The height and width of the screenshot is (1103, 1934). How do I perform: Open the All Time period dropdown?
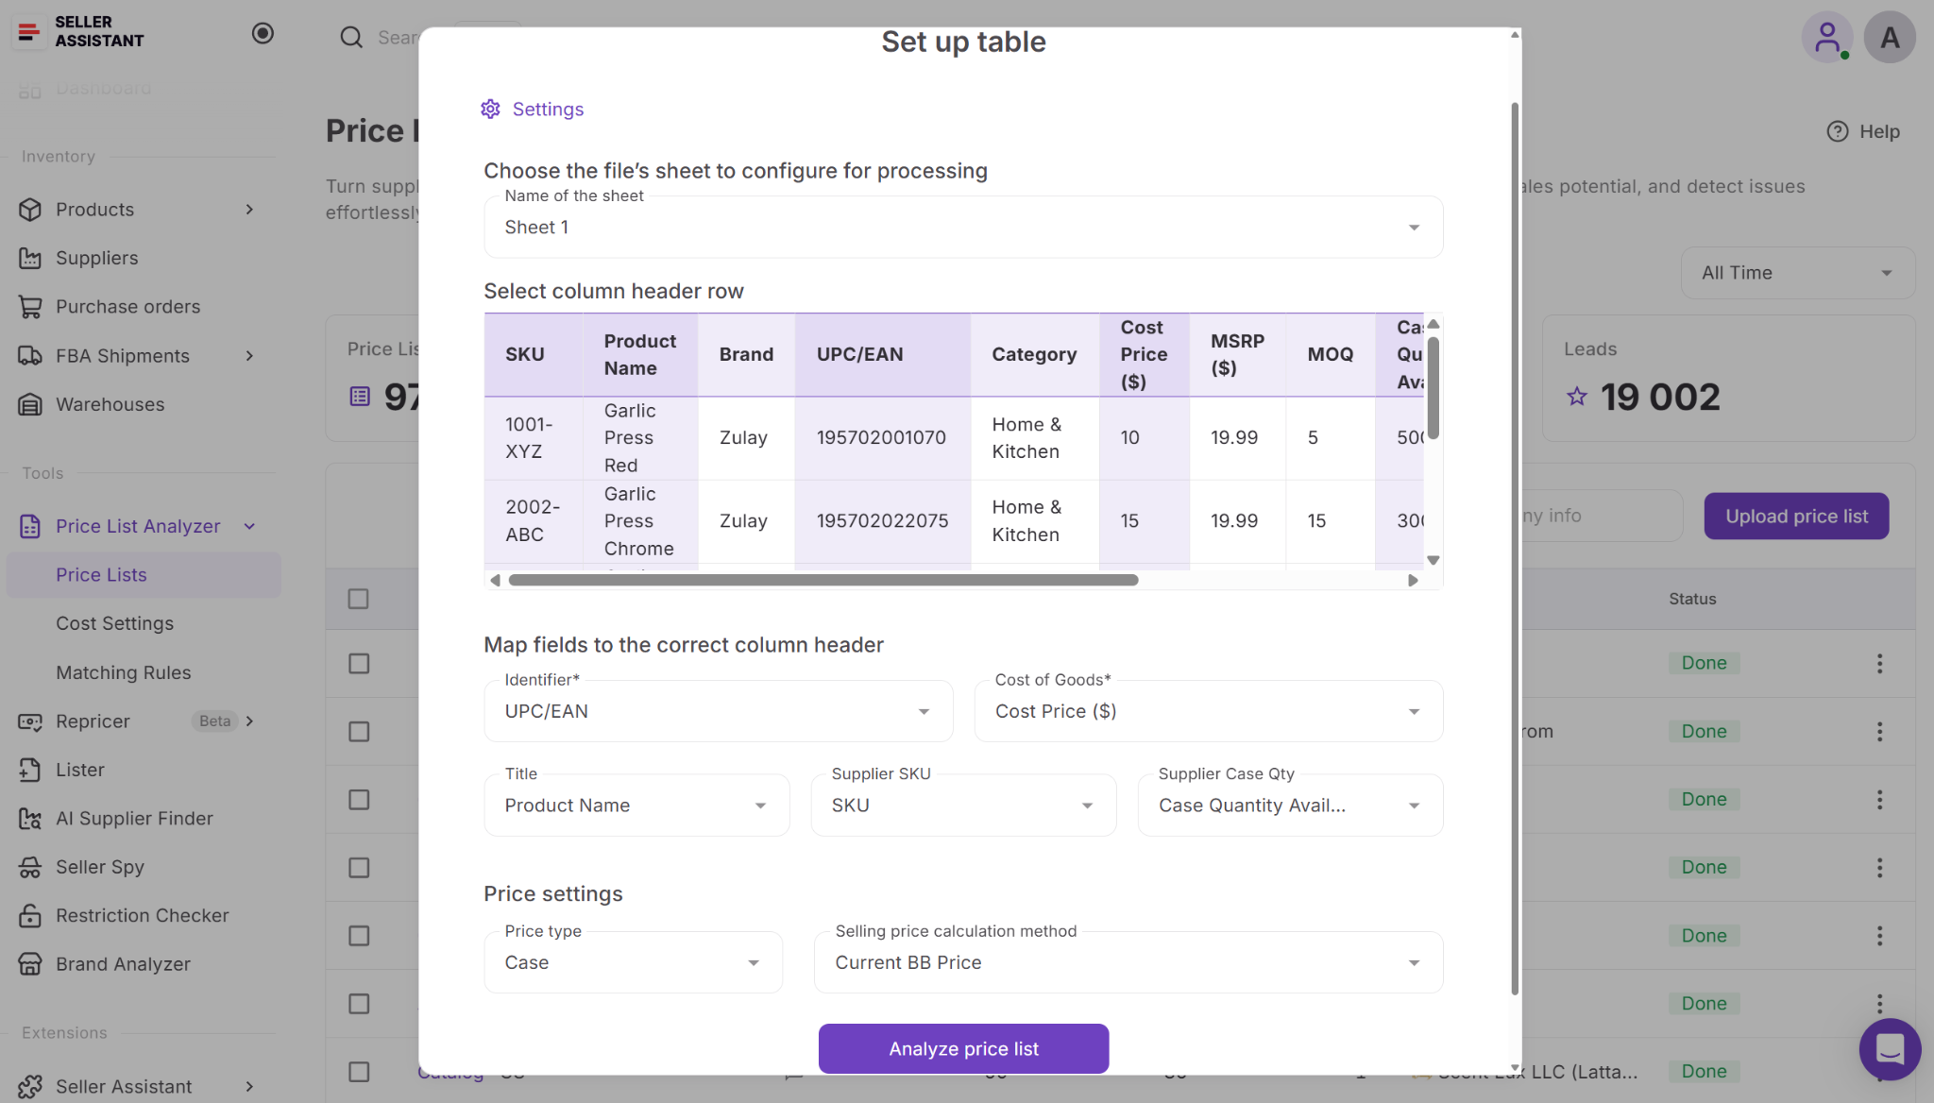tap(1797, 273)
